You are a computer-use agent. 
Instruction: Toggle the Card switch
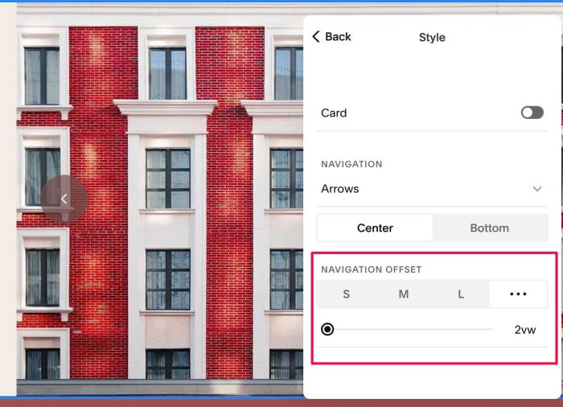click(532, 113)
